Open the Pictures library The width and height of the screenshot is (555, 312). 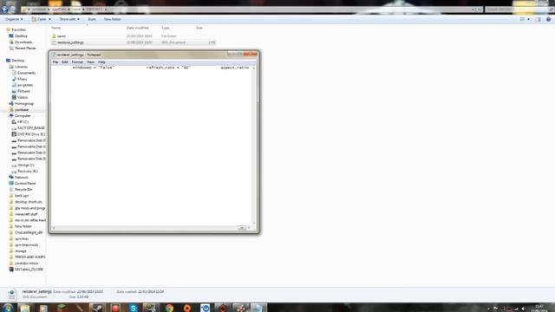pyautogui.click(x=23, y=91)
